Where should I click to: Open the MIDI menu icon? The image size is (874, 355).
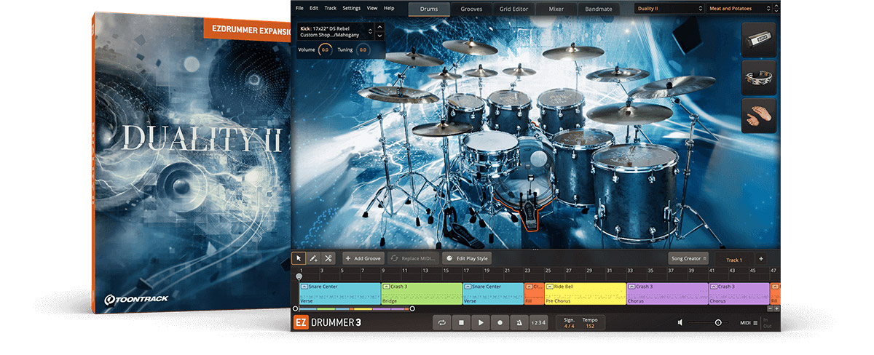point(755,322)
